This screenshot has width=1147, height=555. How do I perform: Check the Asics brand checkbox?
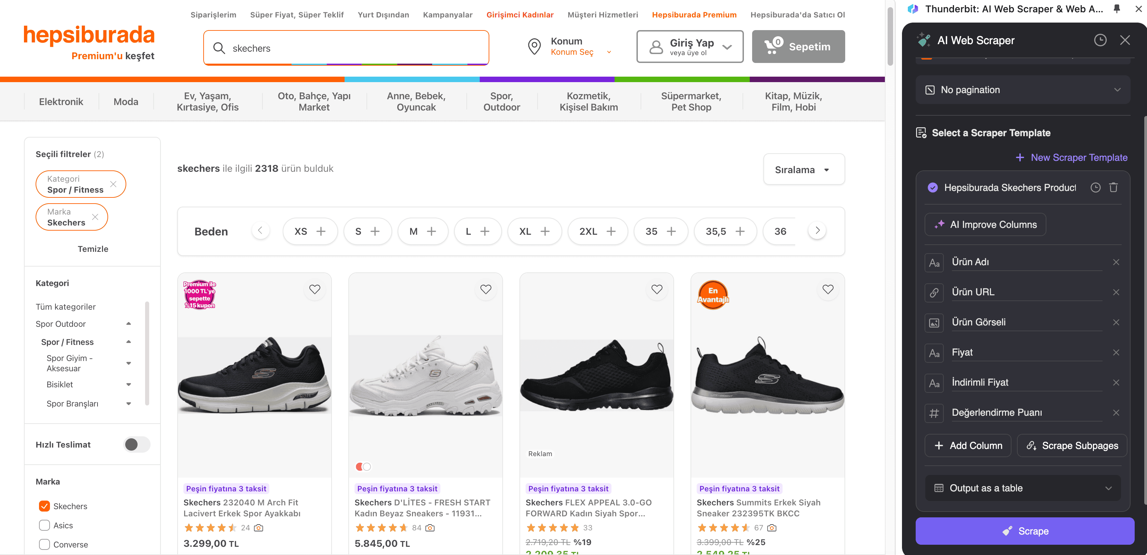pyautogui.click(x=44, y=525)
